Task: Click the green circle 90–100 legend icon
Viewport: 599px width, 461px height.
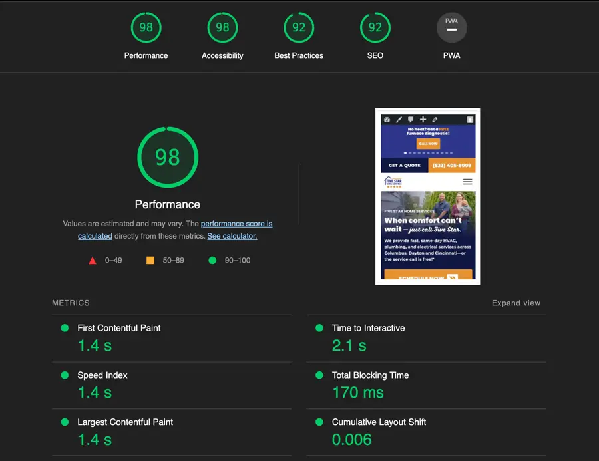Action: click(212, 261)
